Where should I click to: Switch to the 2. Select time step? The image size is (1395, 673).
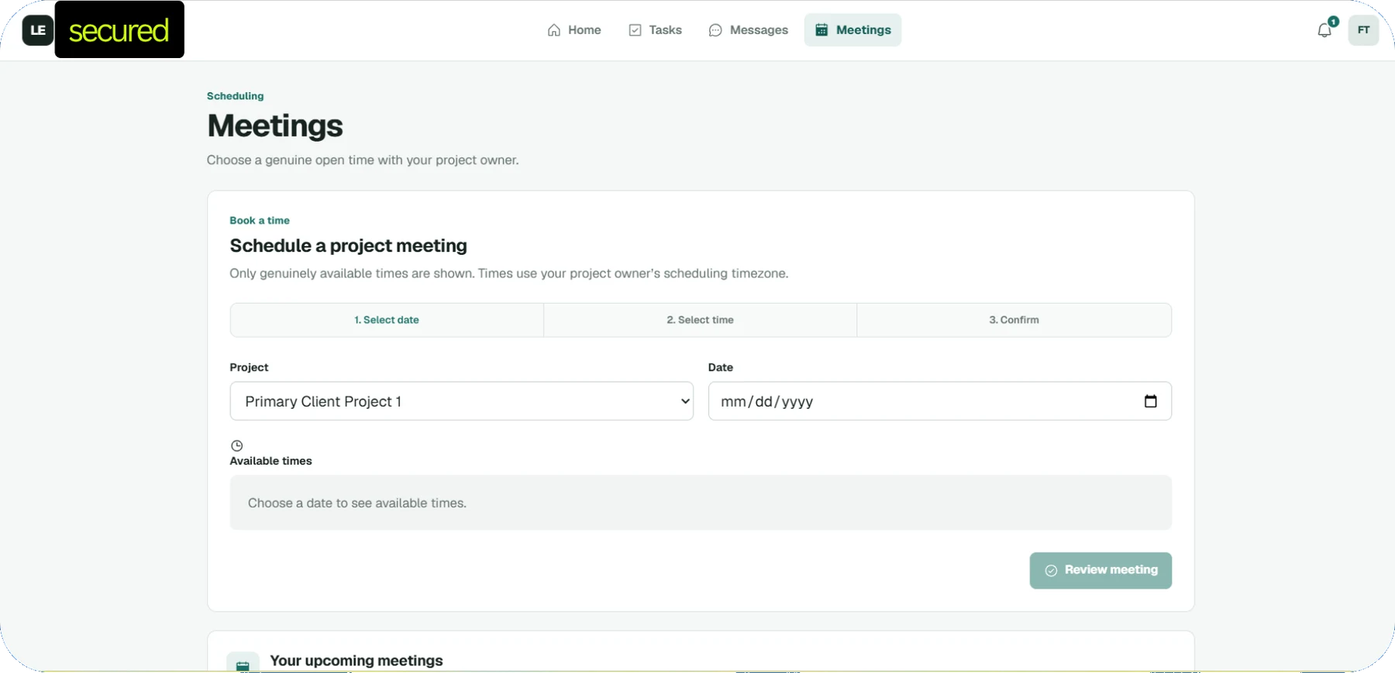point(700,320)
